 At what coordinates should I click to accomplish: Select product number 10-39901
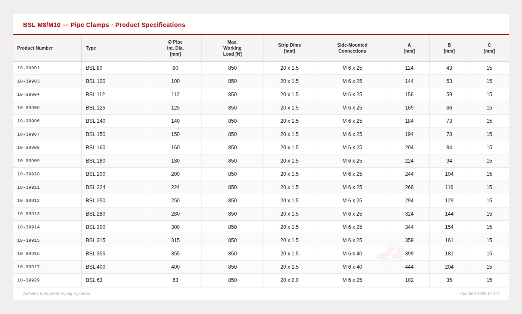[x=28, y=68]
